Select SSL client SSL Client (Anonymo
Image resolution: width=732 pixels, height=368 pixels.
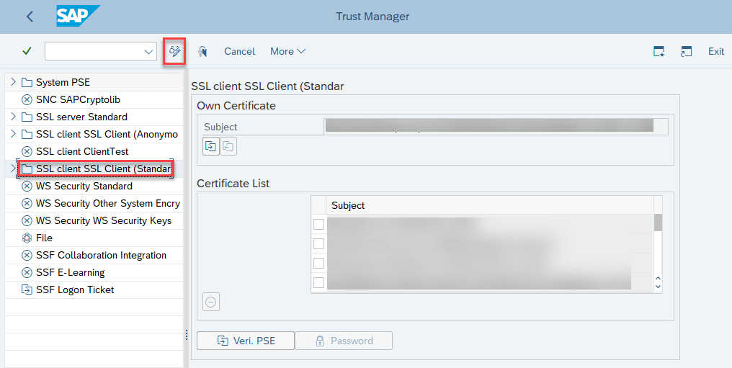click(107, 135)
